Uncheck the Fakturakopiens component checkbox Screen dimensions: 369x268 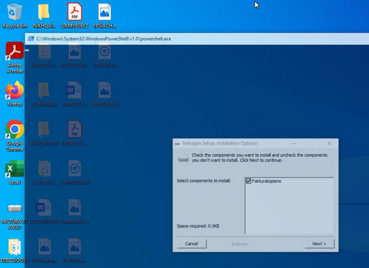pos(248,181)
